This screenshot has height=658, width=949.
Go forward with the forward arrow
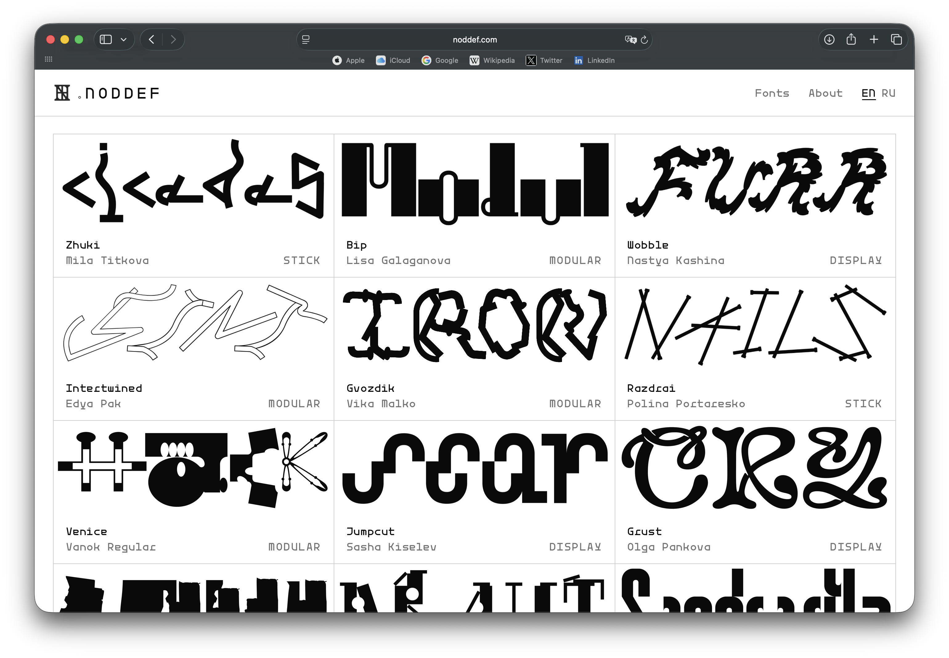click(x=173, y=39)
